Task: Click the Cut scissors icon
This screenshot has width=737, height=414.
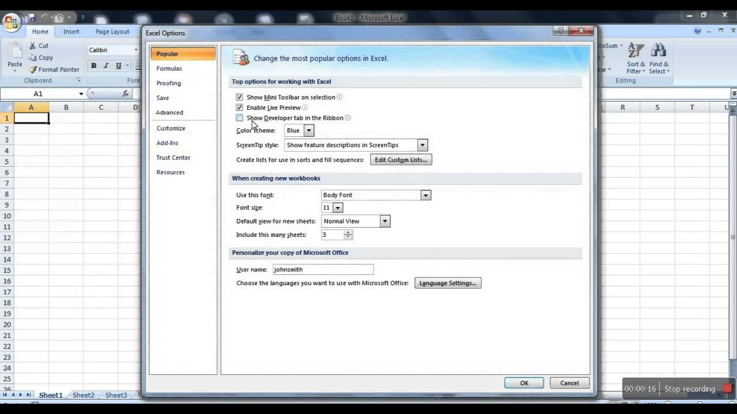Action: point(33,45)
